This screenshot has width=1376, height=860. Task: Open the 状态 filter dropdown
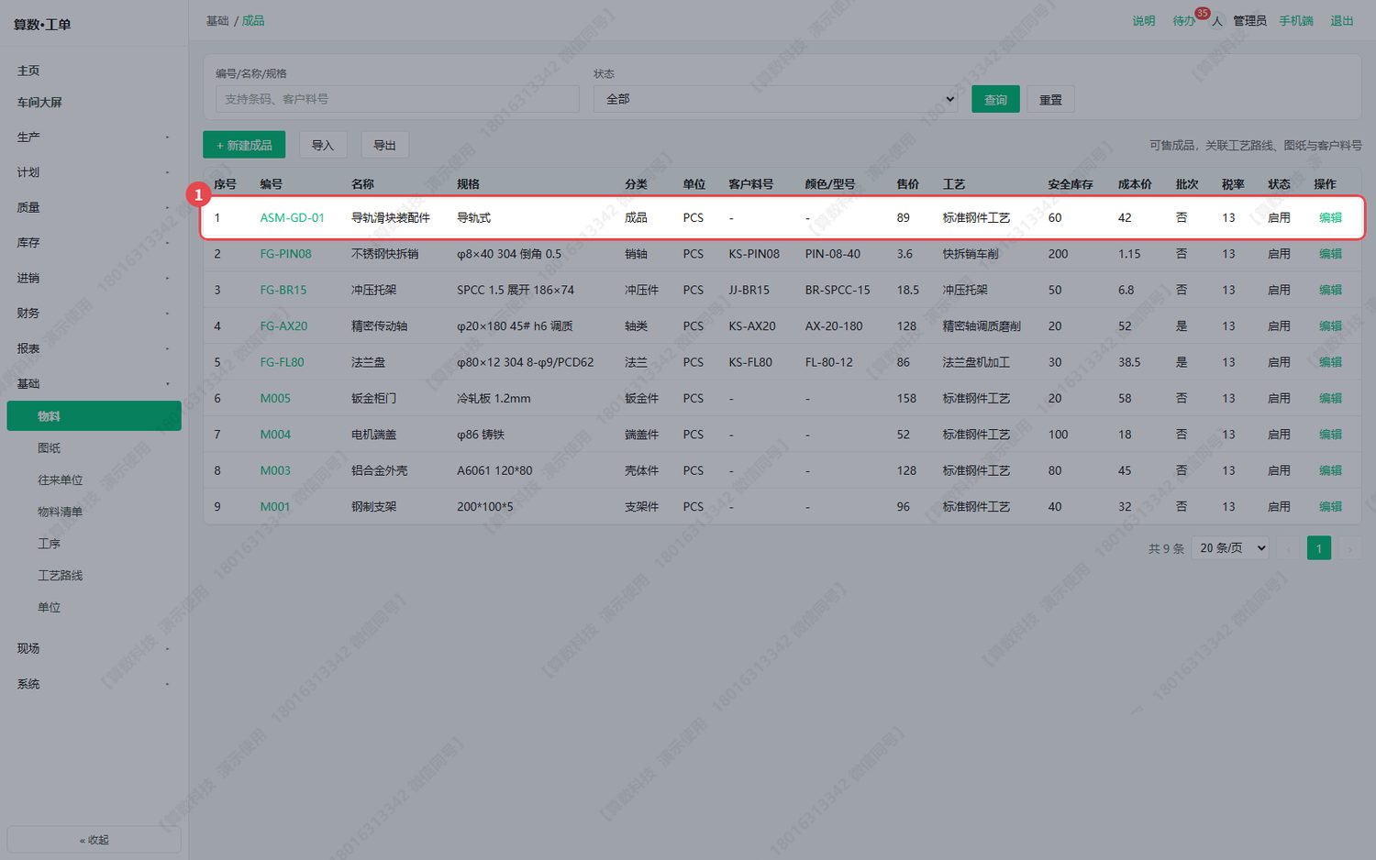(776, 99)
